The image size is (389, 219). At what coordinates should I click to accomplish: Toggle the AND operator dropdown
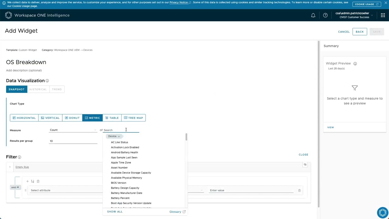click(15, 187)
